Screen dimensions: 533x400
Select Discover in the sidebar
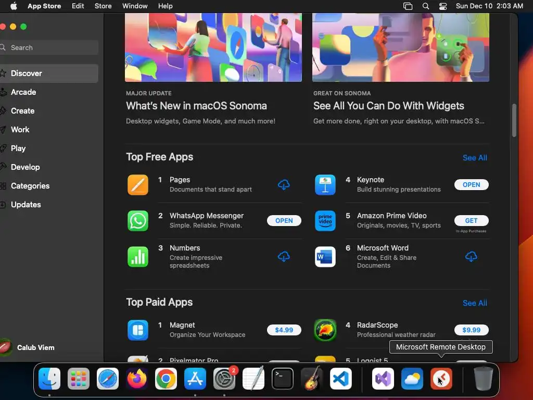pos(48,73)
